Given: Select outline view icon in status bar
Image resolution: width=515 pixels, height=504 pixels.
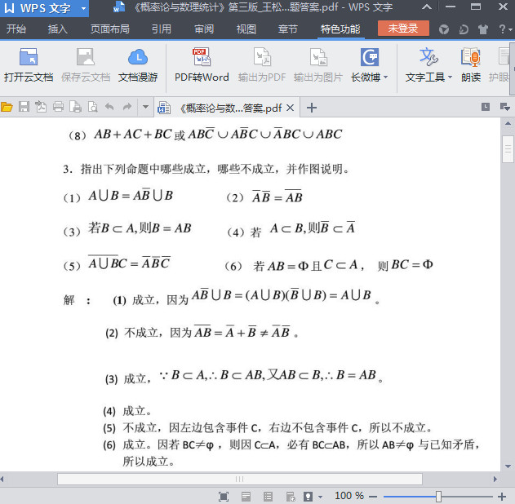Looking at the screenshot, I should (268, 497).
